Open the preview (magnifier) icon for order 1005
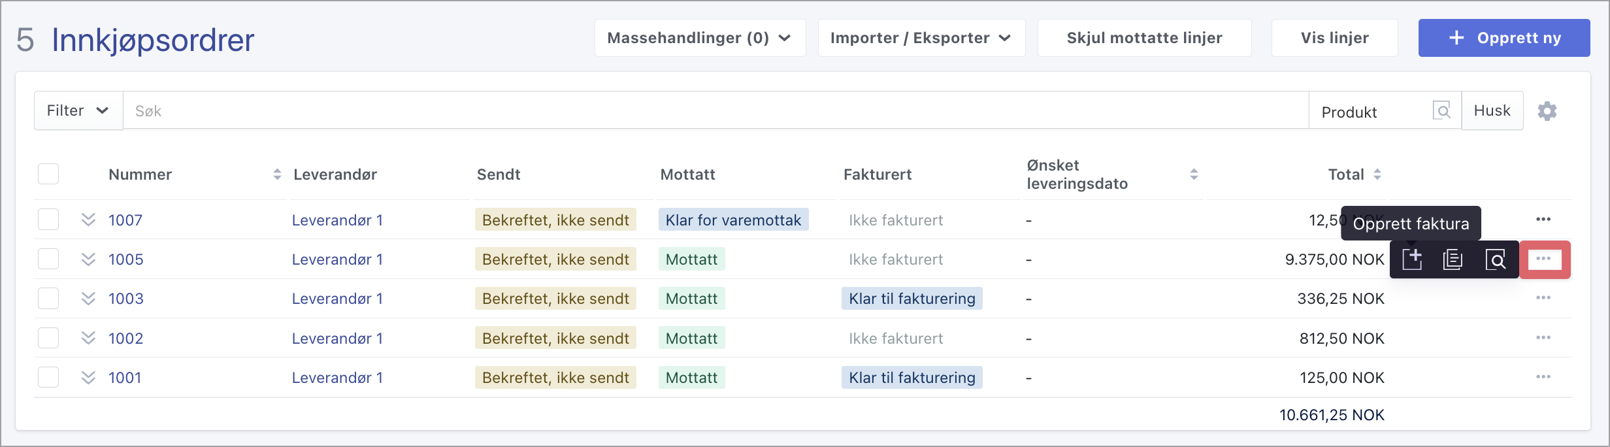This screenshot has height=447, width=1610. pyautogui.click(x=1496, y=259)
